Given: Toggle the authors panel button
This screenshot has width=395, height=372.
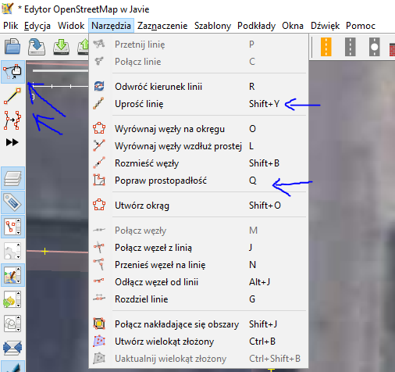Looking at the screenshot, I should [x=12, y=324].
